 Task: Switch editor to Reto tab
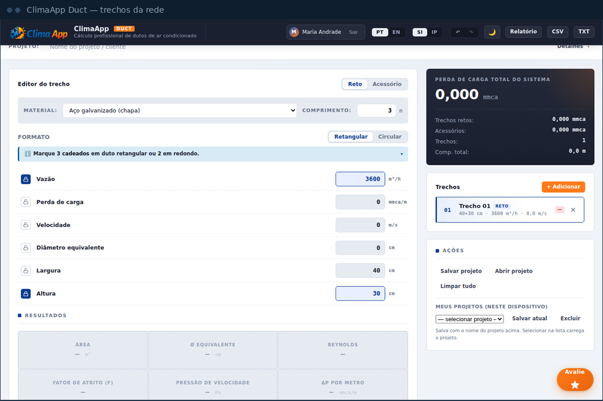(355, 84)
